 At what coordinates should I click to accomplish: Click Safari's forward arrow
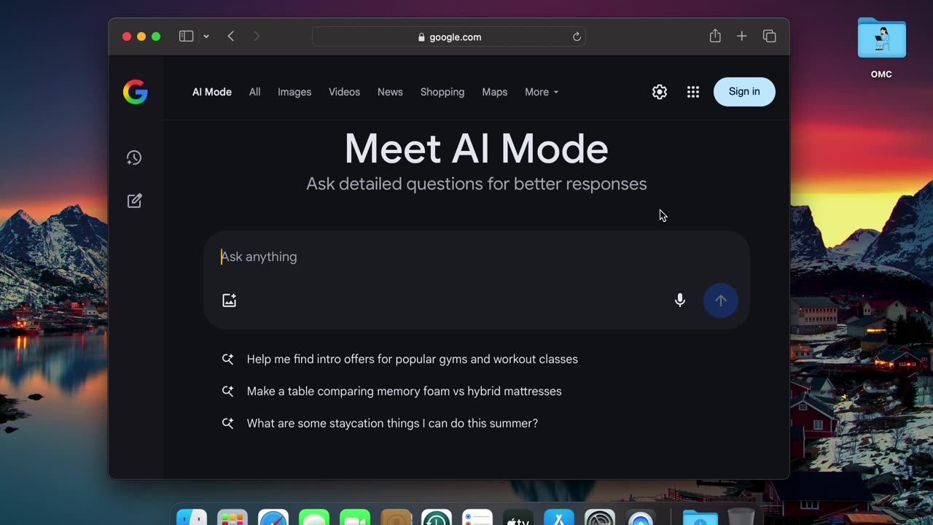point(257,36)
